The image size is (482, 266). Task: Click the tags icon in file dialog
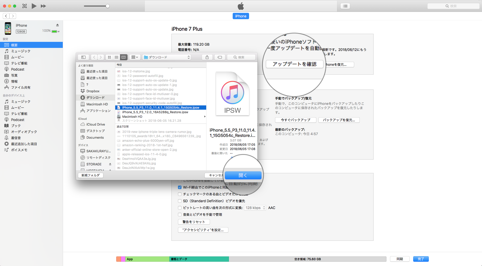tap(220, 57)
